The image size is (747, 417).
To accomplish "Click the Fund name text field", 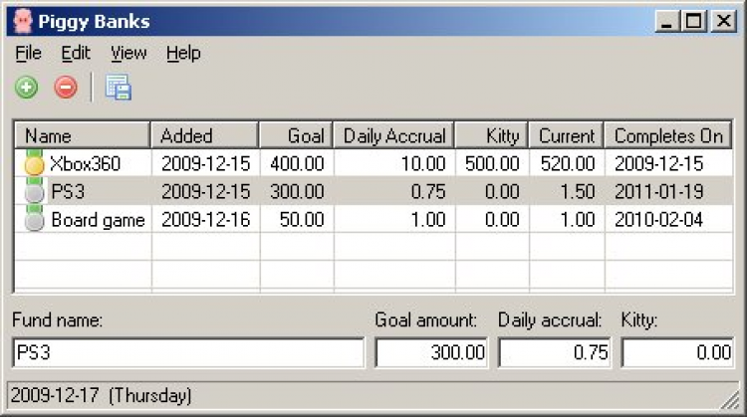I will 189,352.
